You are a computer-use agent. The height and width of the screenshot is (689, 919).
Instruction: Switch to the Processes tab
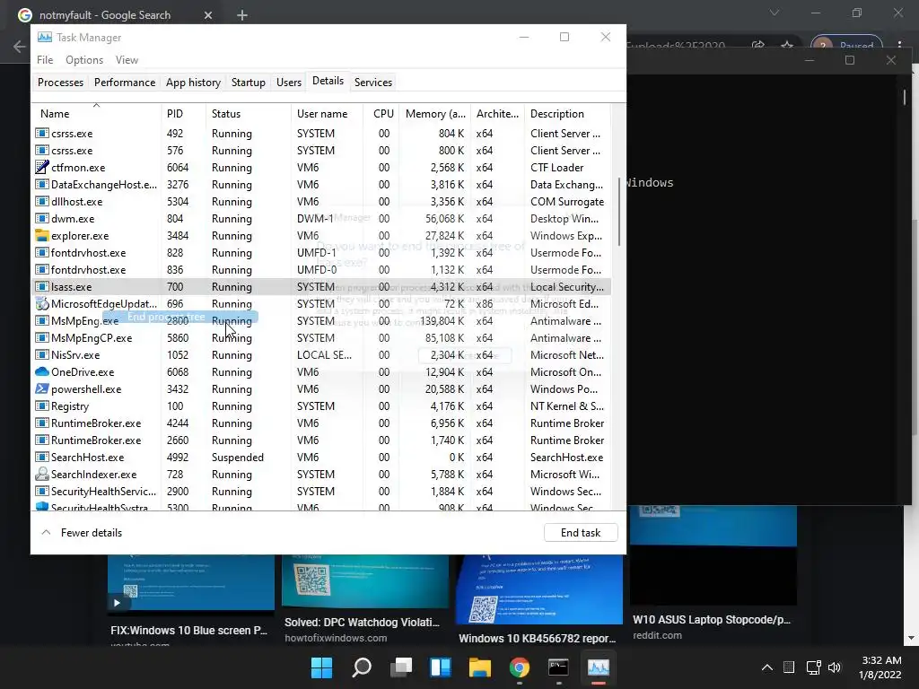click(x=60, y=82)
